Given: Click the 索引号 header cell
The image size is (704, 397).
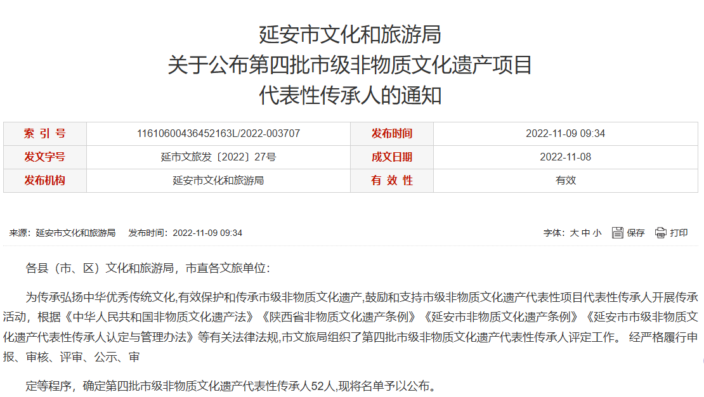Looking at the screenshot, I should (45, 133).
